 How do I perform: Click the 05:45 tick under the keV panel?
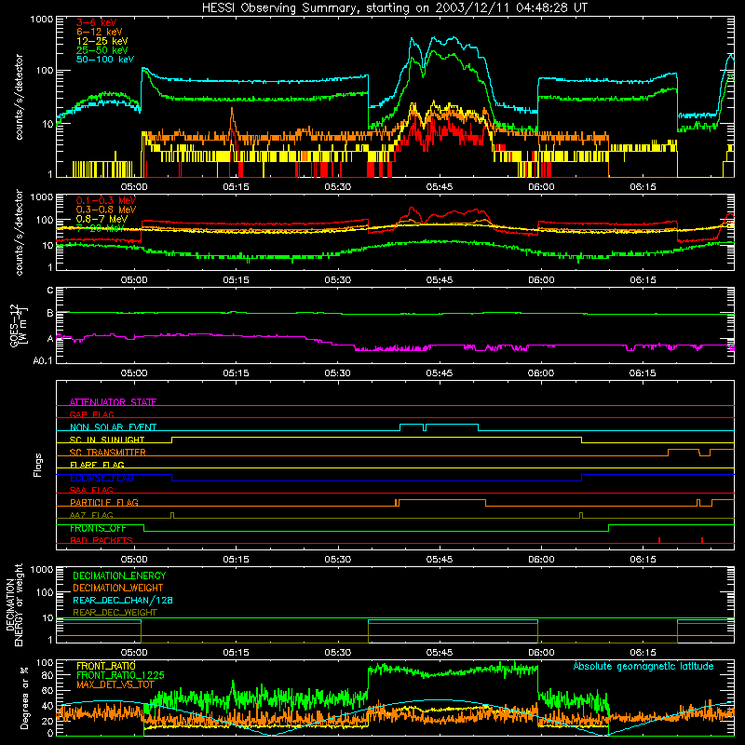pyautogui.click(x=439, y=187)
